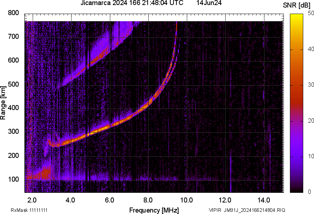
Task: Click the date label '14Jun24'
Action: 209,3
